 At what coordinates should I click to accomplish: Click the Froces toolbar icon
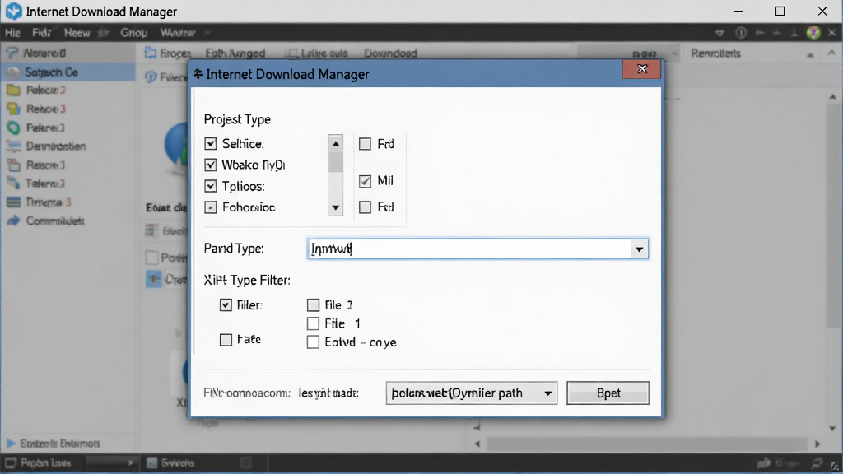click(x=150, y=53)
